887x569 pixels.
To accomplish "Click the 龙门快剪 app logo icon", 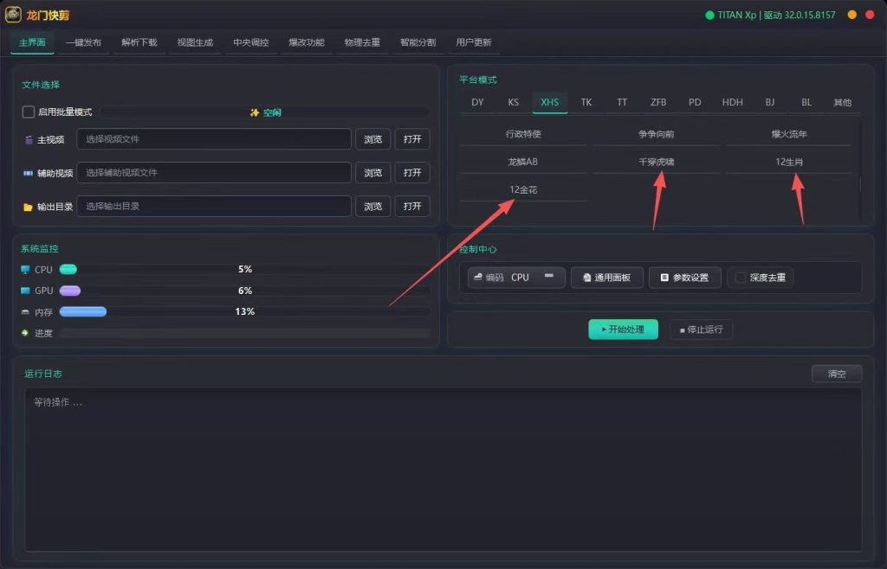I will point(13,15).
